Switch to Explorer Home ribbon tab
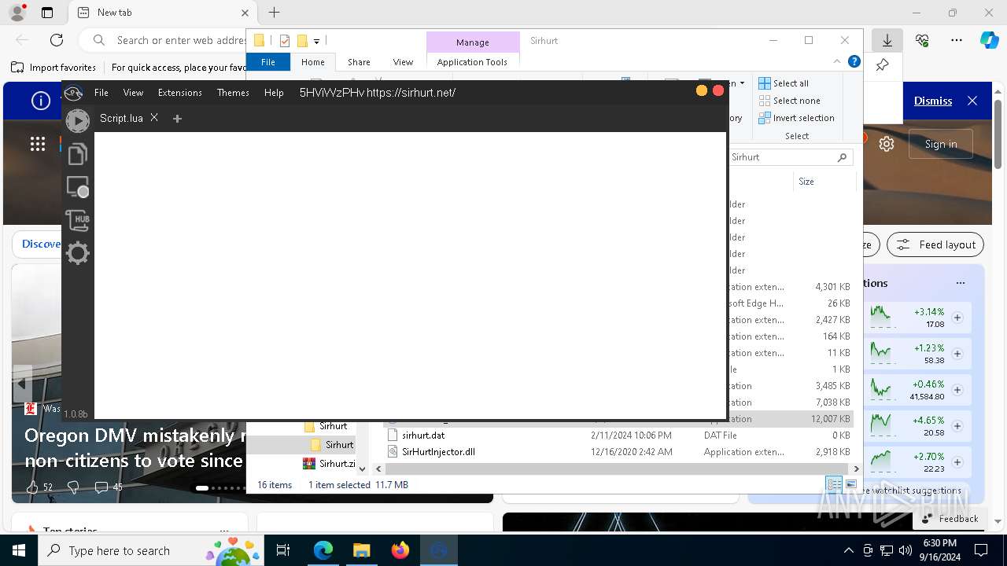The width and height of the screenshot is (1007, 566). pos(312,62)
